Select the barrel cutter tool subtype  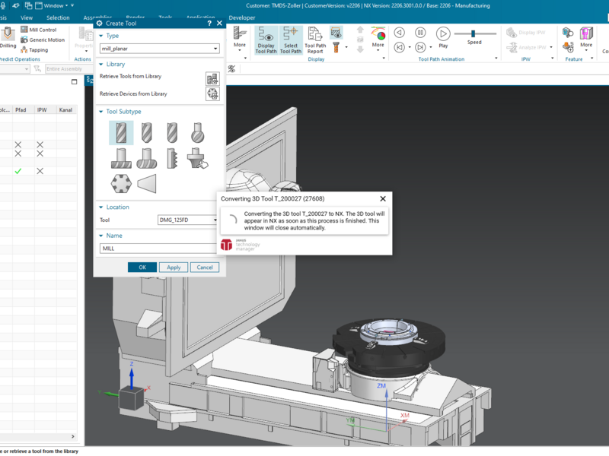click(x=146, y=158)
